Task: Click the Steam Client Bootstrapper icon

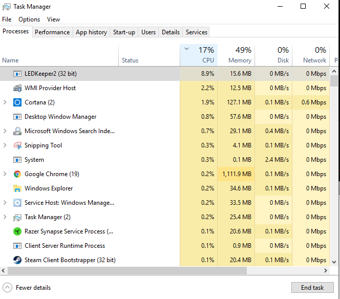Action: (x=17, y=260)
